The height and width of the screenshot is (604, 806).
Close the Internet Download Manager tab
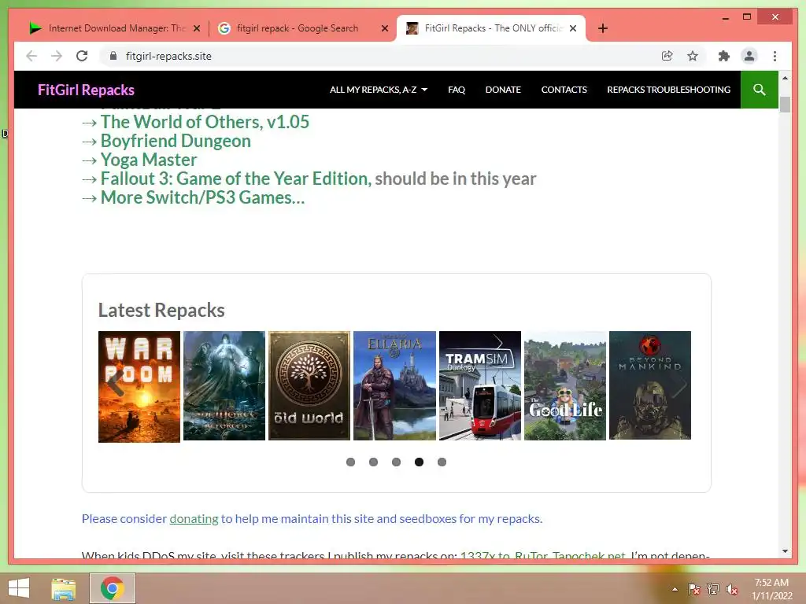coord(196,28)
